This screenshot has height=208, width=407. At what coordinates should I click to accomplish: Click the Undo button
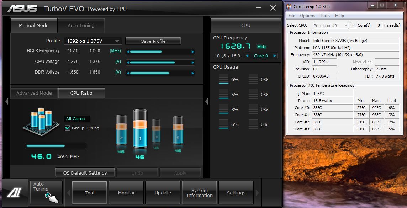coord(137,173)
